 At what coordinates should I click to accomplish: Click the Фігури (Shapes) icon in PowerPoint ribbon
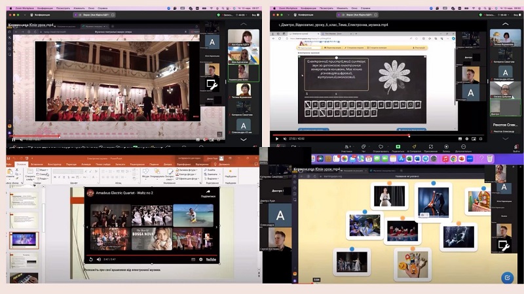pyautogui.click(x=145, y=173)
